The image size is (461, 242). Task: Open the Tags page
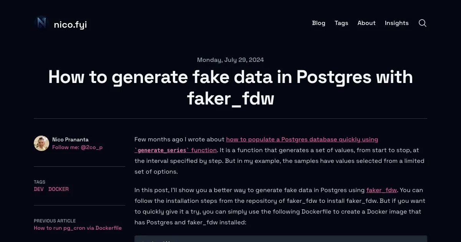[341, 23]
